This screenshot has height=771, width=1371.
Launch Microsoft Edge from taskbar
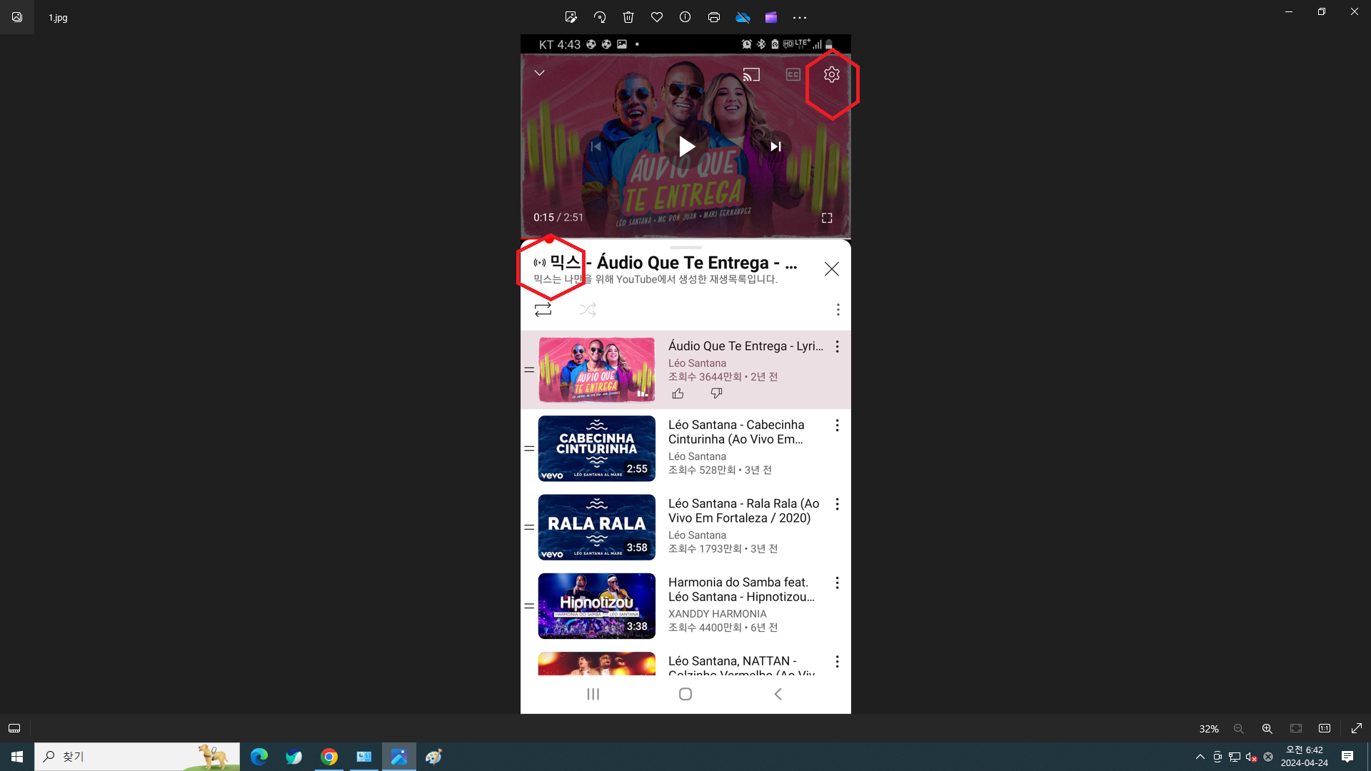259,757
